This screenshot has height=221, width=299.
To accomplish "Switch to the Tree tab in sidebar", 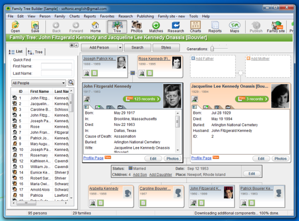I will pos(35,52).
